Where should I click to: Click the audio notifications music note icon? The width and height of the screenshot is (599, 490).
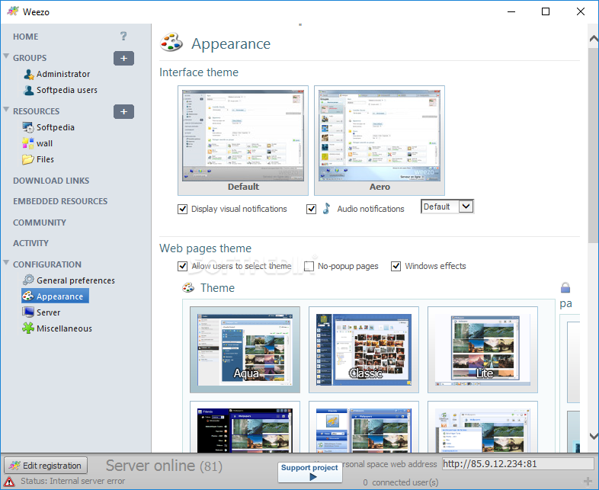point(326,209)
